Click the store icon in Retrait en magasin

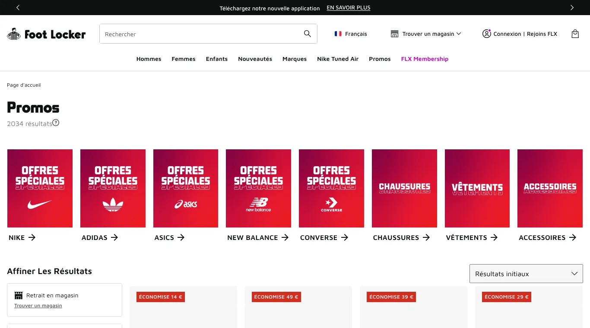[18, 296]
